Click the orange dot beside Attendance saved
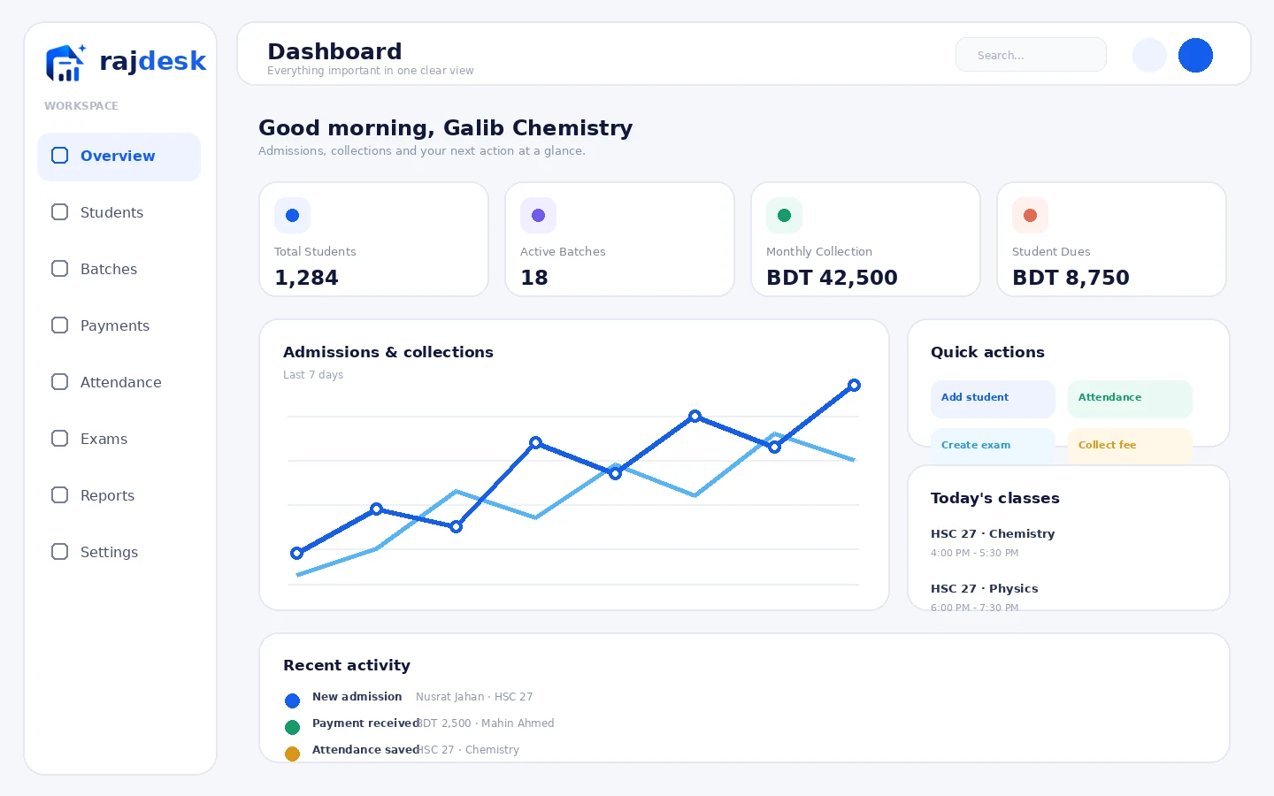1274x796 pixels. [292, 754]
